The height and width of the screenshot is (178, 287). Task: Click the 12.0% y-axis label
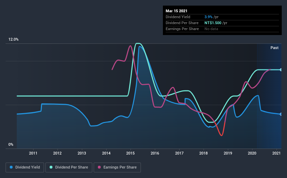13,40
